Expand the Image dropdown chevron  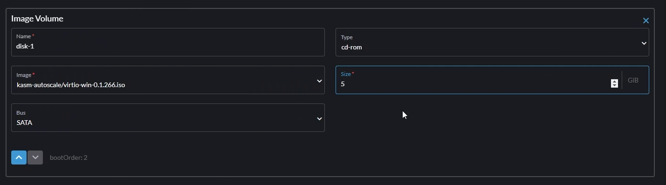pos(319,81)
